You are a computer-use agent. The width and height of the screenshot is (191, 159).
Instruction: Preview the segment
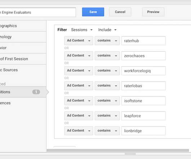pos(153,12)
